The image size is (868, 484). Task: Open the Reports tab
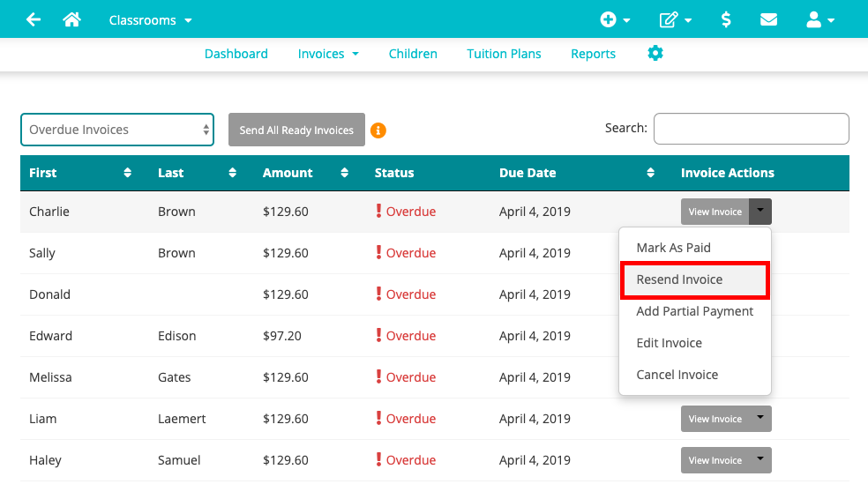click(x=593, y=54)
